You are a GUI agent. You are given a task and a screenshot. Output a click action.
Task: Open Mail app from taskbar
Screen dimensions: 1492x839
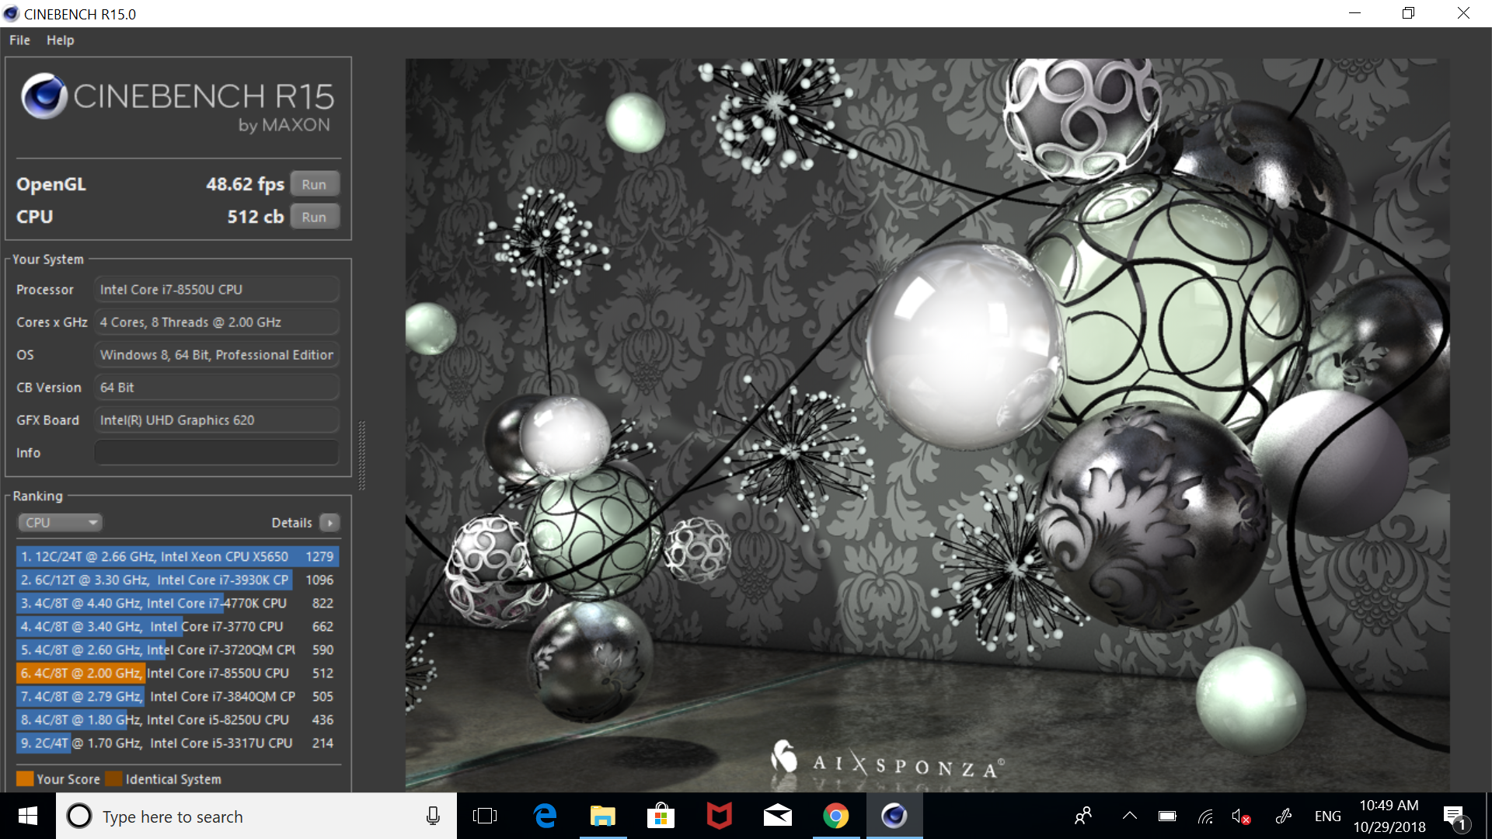pos(778,816)
